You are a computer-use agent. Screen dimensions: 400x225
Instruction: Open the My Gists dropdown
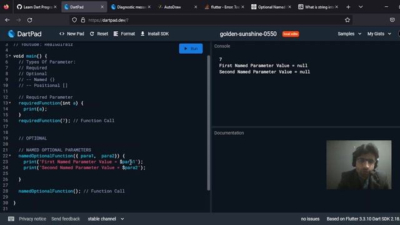point(379,34)
